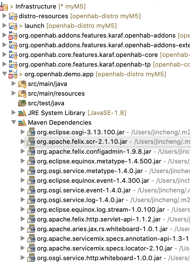Expand org.apache.felix.scr-2.1.10.jar contents
This screenshot has height=263, width=191.
click(x=23, y=141)
